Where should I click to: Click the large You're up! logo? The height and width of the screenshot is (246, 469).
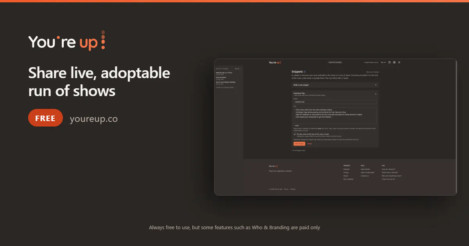[x=67, y=41]
